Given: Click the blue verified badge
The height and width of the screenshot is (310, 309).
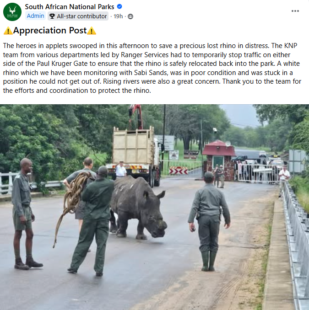Looking at the screenshot, I should (x=119, y=6).
